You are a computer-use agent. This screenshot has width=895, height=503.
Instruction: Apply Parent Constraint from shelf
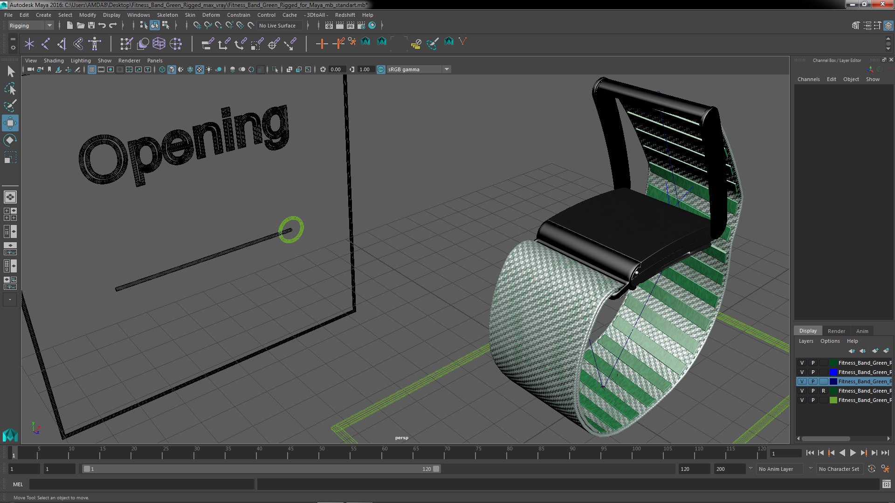207,44
